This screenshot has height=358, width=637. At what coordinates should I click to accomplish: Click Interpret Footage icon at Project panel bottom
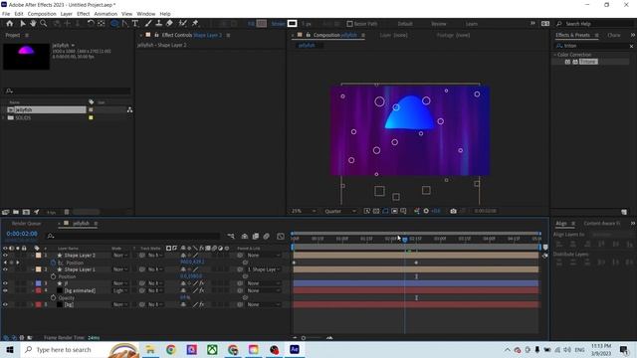(x=5, y=212)
